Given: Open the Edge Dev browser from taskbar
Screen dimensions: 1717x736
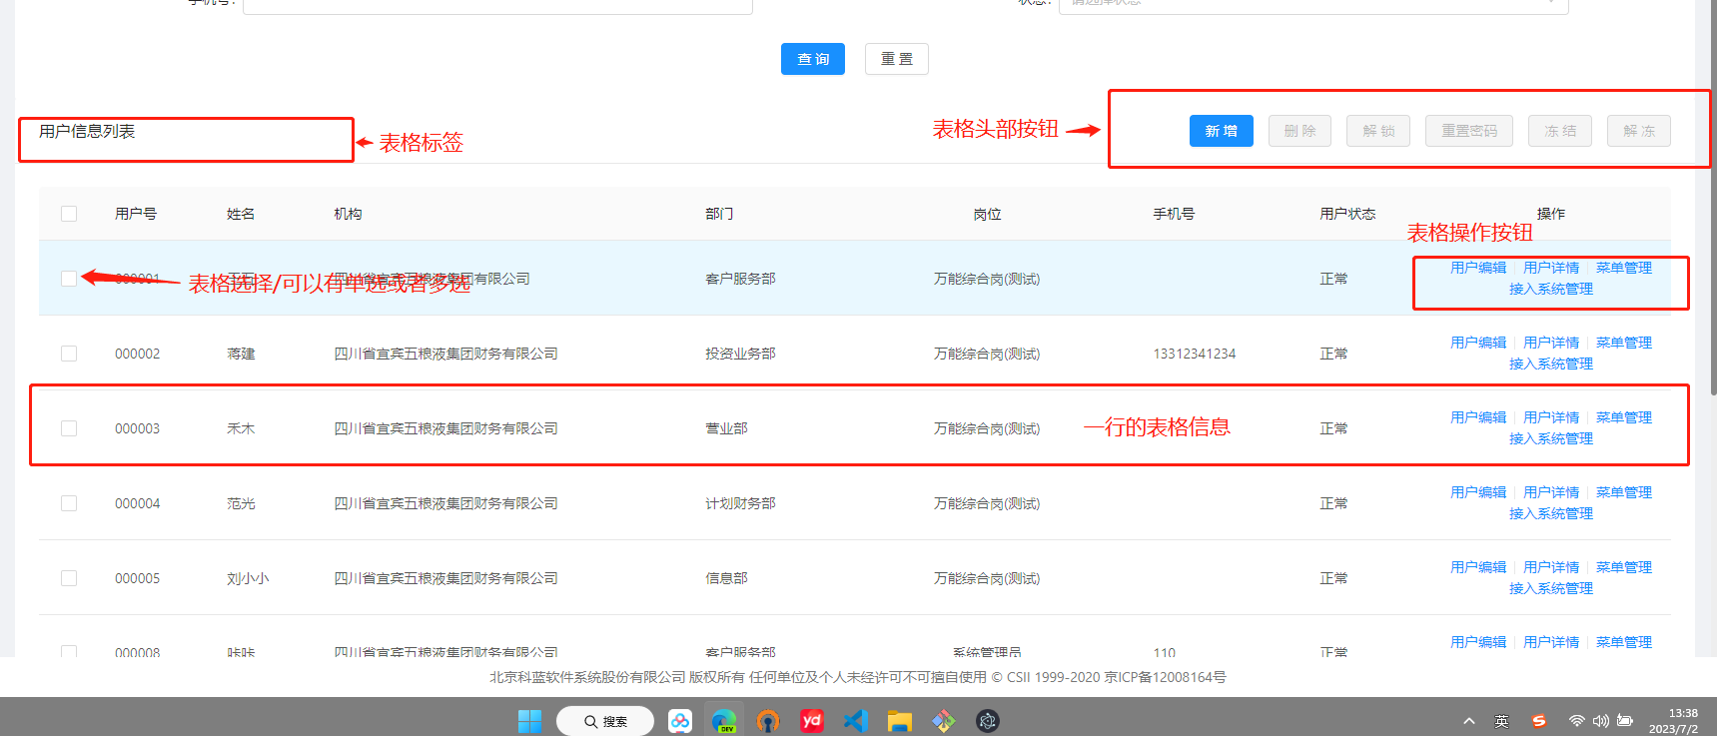Looking at the screenshot, I should (x=724, y=721).
